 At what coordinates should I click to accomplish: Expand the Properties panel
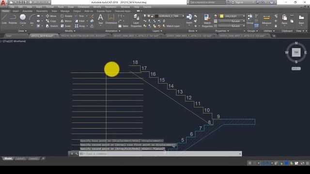point(222,31)
